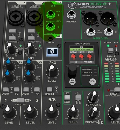Image resolution: width=120 pixels, height=130 pixels.
Task: Click the PHONES headphone jack
Action: tap(71, 15)
